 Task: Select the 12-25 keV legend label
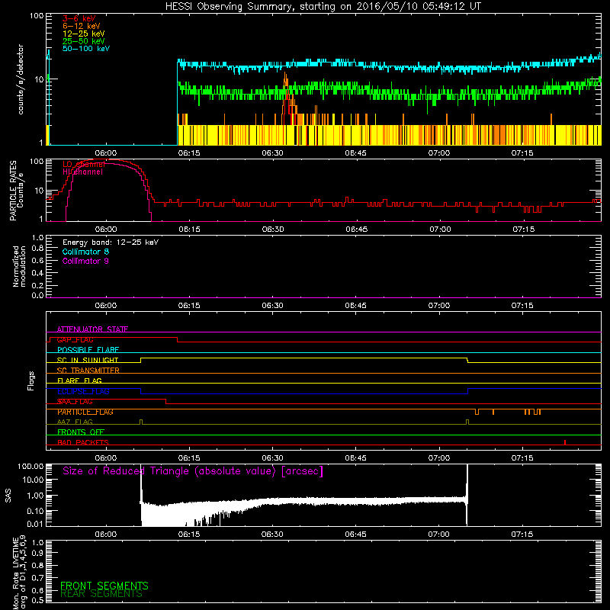click(x=83, y=34)
